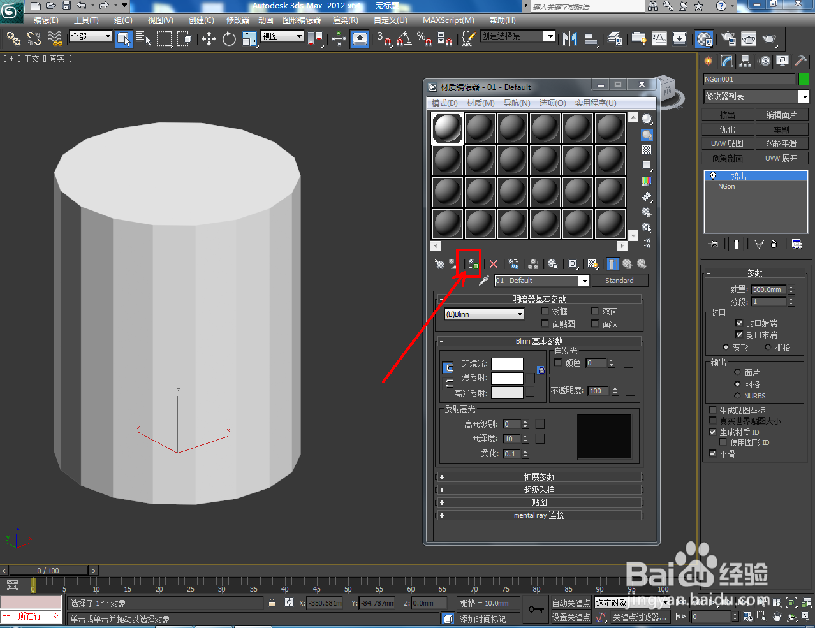
Task: Click red X Reset Map/Material icon
Action: coord(493,264)
